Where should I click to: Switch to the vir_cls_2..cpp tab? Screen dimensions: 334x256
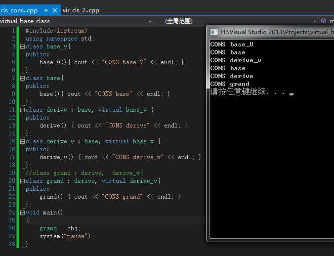point(81,10)
